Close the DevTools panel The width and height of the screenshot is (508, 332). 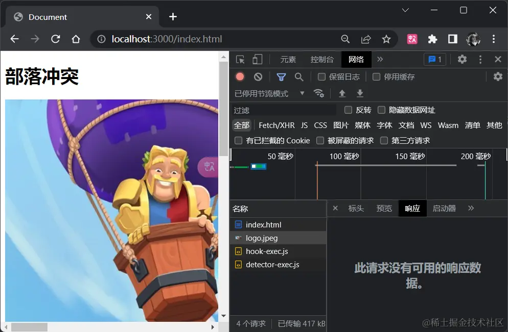(498, 59)
